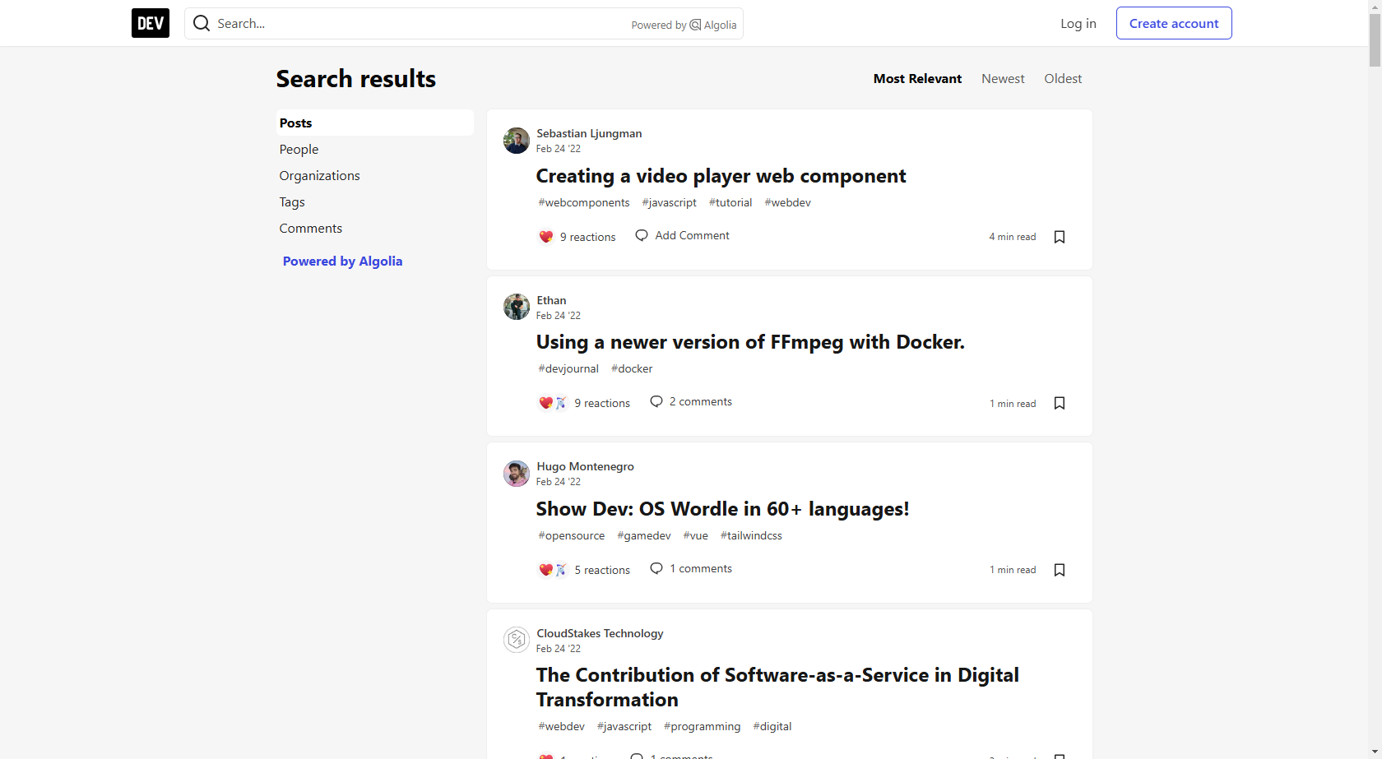The width and height of the screenshot is (1382, 759).
Task: Filter search results by People
Action: click(x=299, y=150)
